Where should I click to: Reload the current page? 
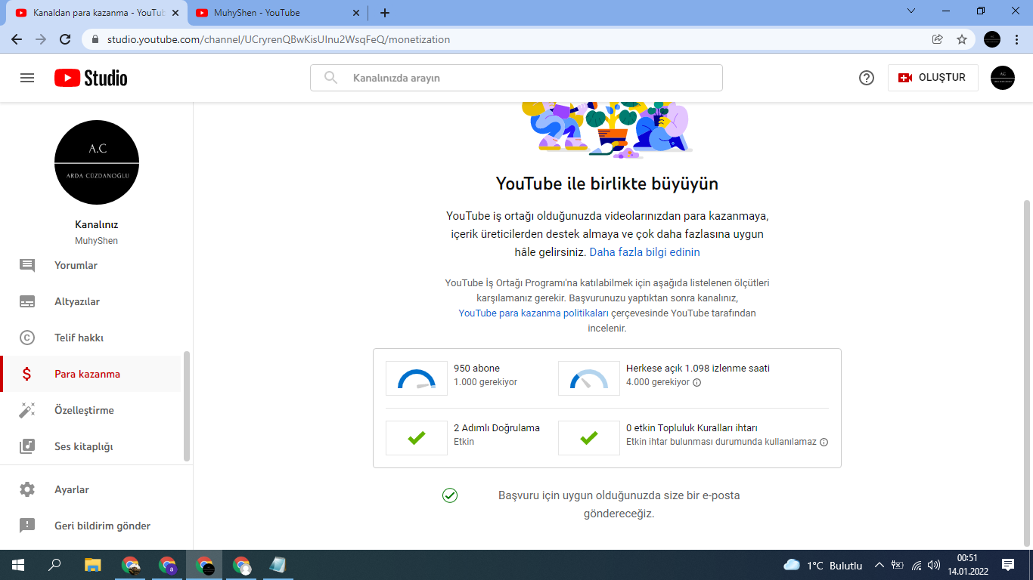pyautogui.click(x=65, y=39)
